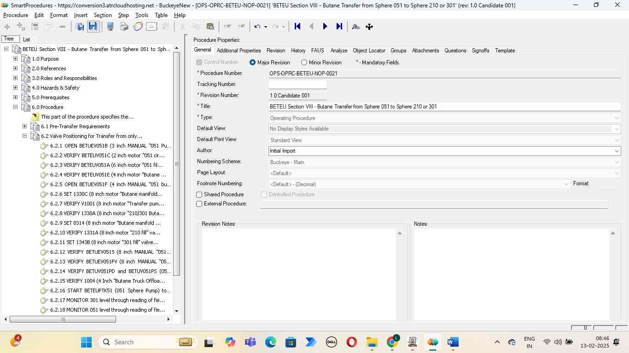Image resolution: width=629 pixels, height=353 pixels.
Task: Open the Insert menu
Action: click(x=81, y=15)
